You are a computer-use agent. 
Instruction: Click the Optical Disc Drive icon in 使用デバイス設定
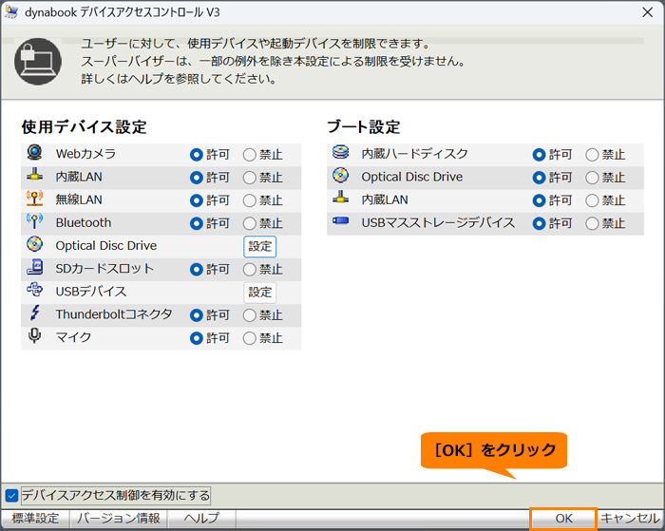pyautogui.click(x=34, y=244)
